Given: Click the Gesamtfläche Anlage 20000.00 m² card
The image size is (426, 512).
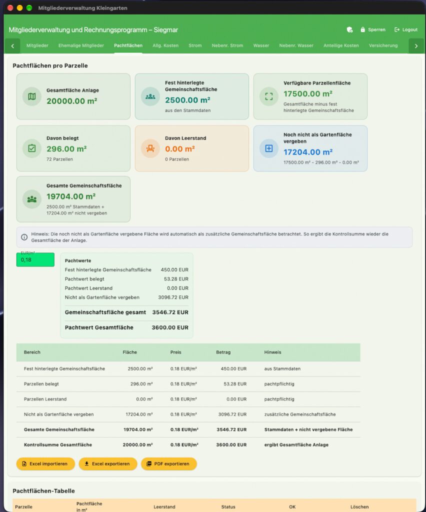Looking at the screenshot, I should 73,96.
